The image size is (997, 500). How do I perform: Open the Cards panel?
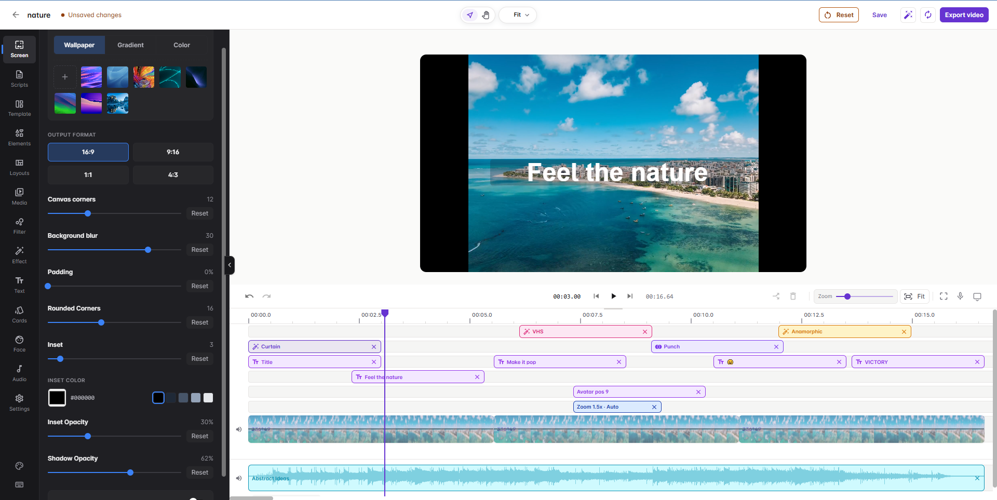tap(19, 315)
